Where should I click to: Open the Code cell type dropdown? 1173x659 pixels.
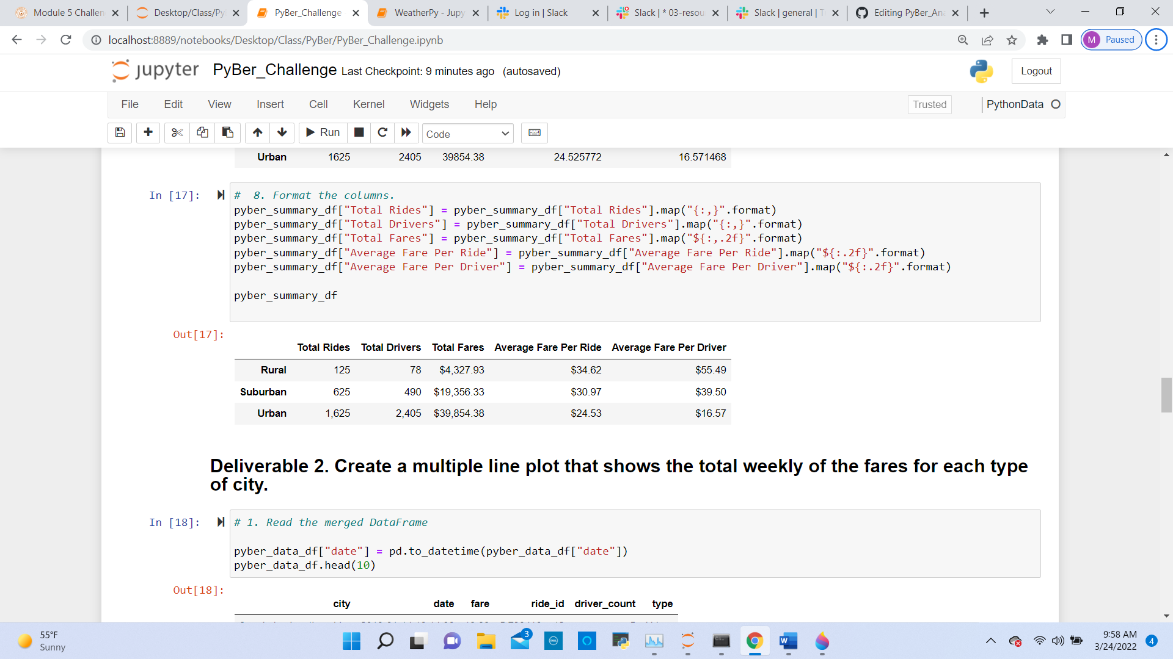coord(467,134)
